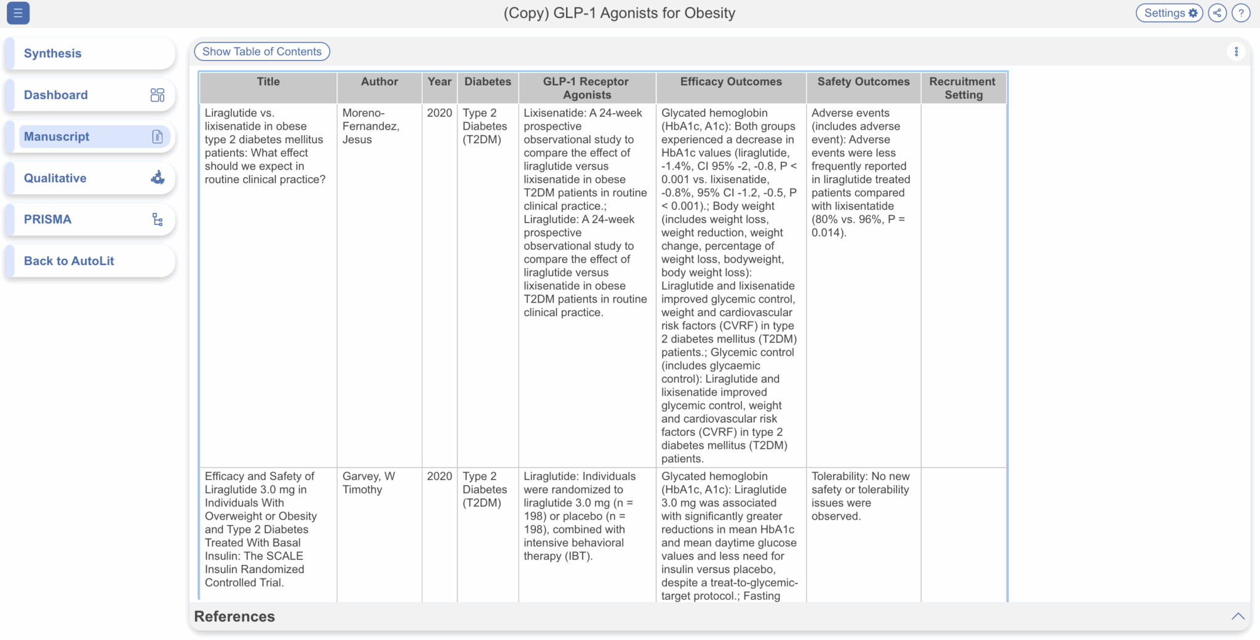Switch to the Dashboard tab
This screenshot has width=1260, height=640.
tap(90, 95)
